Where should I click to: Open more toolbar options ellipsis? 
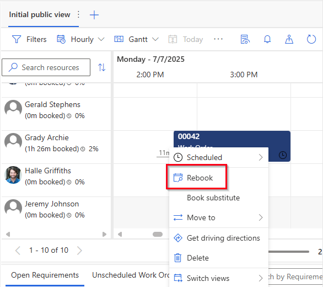coord(218,39)
